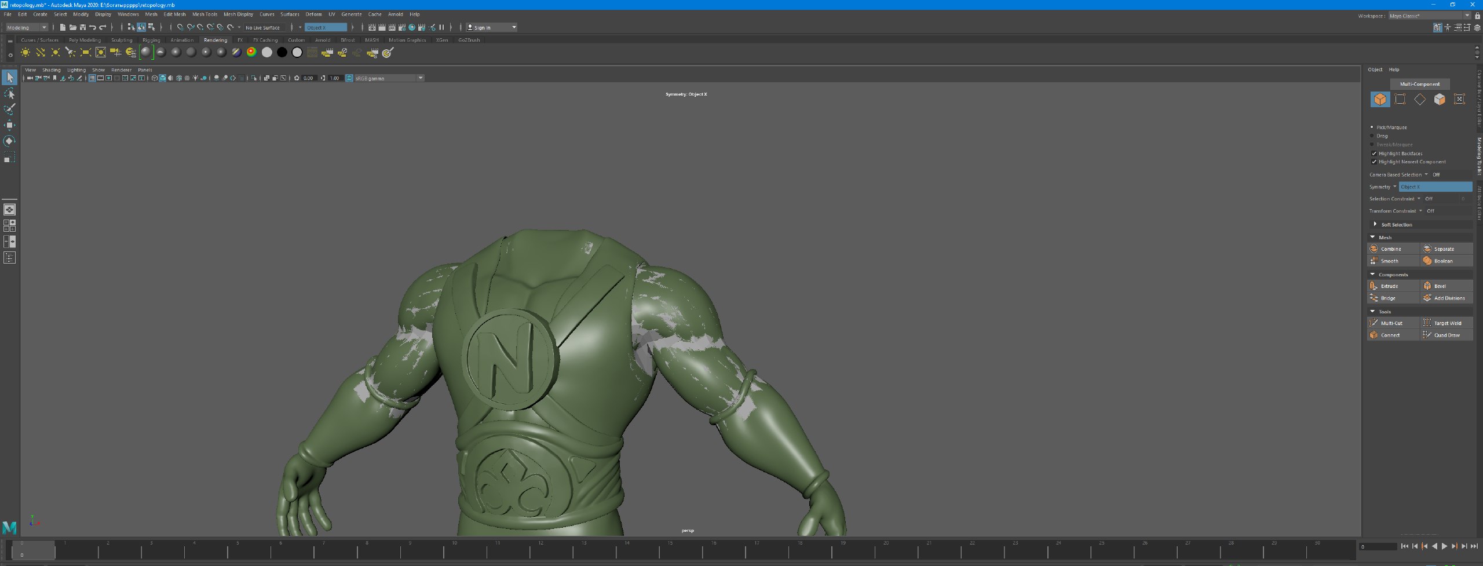Click the Multi-Component button
This screenshot has width=1483, height=566.
coord(1419,84)
